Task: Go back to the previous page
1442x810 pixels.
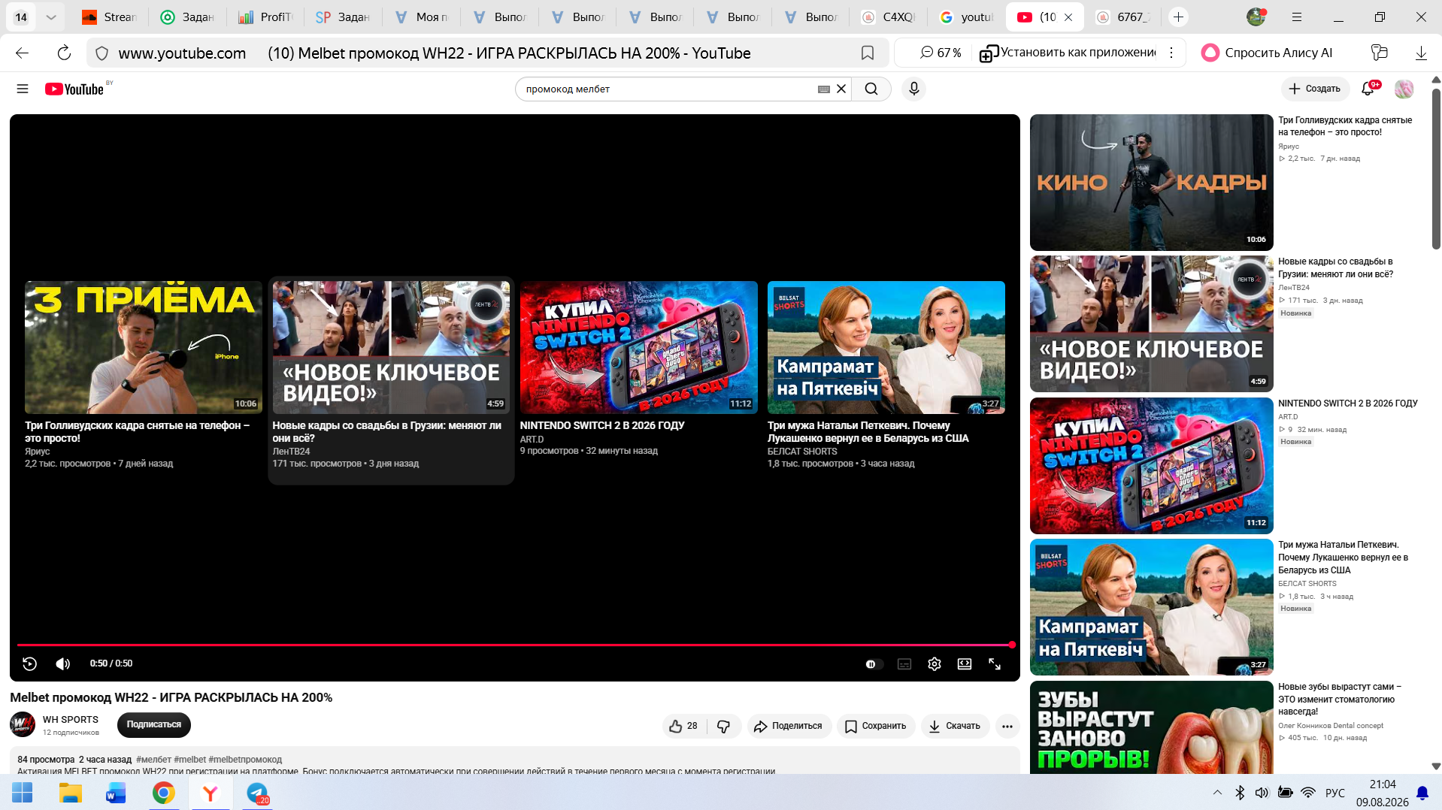Action: click(x=22, y=53)
